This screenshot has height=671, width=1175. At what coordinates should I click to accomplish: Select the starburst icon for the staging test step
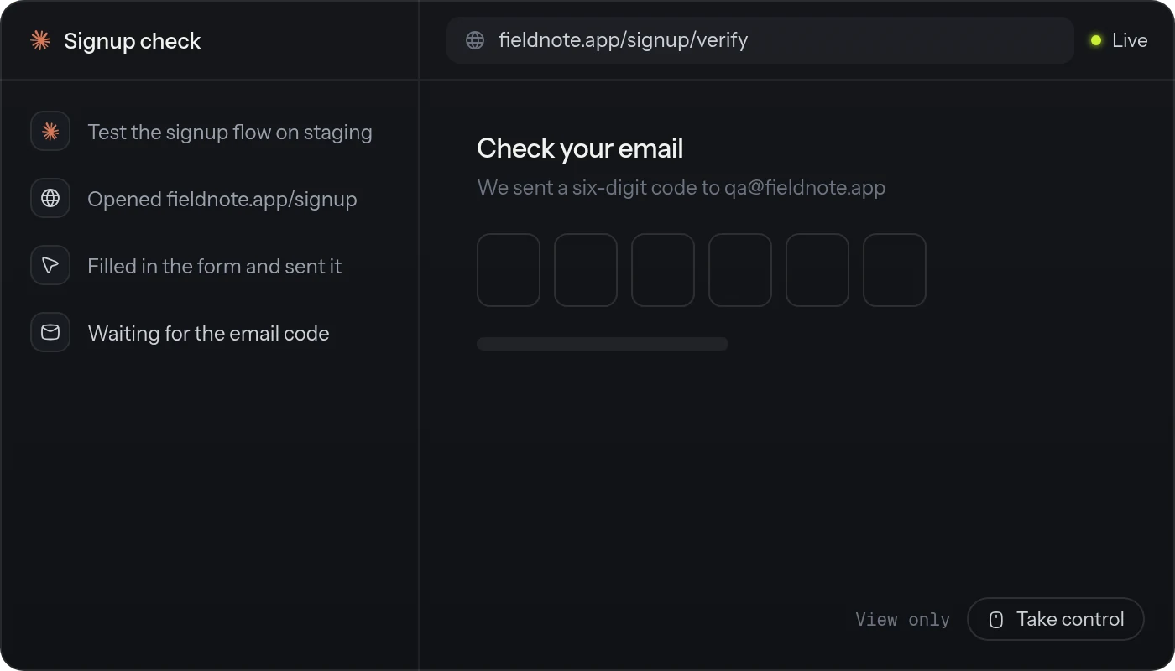coord(50,132)
